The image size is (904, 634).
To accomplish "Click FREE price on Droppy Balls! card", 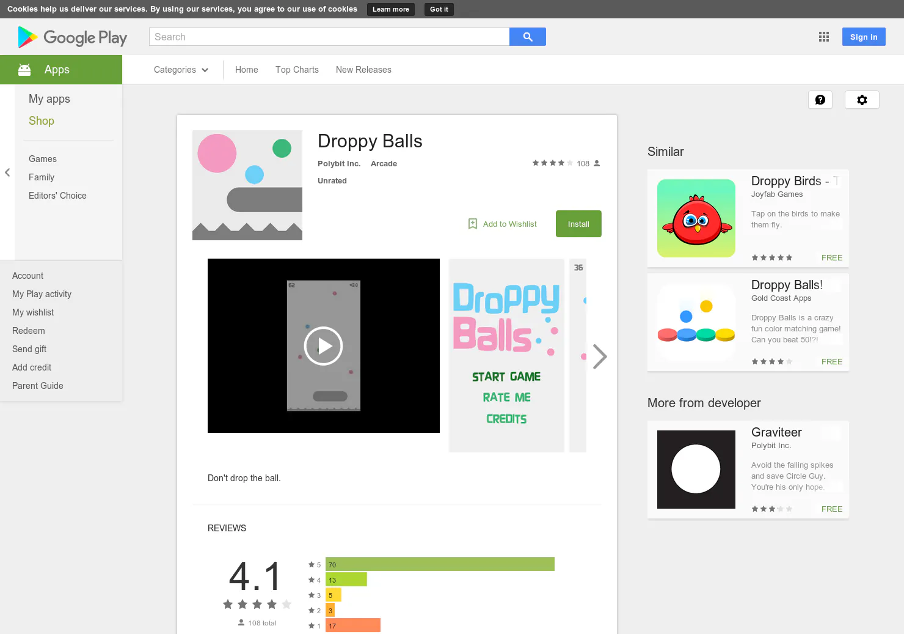I will click(x=832, y=362).
